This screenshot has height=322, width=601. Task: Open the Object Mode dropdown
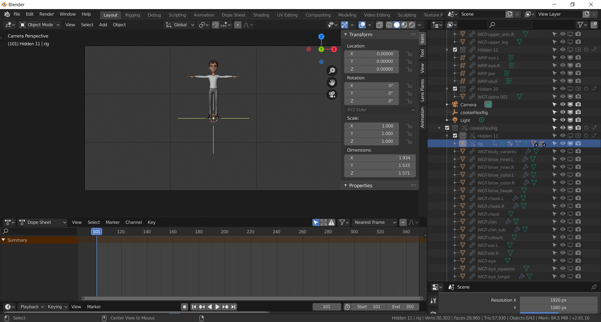point(39,25)
